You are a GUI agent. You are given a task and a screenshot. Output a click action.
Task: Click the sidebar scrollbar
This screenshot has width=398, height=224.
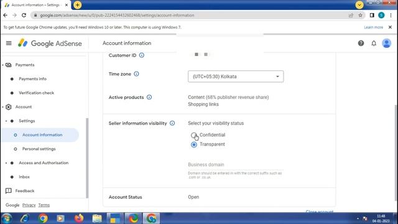tap(87, 158)
